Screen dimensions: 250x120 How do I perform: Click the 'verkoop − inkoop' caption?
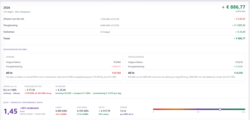click(12, 93)
